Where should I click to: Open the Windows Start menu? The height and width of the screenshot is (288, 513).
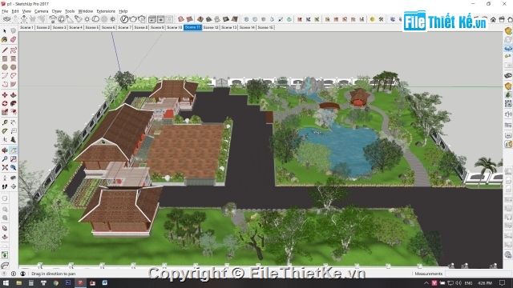(6, 282)
